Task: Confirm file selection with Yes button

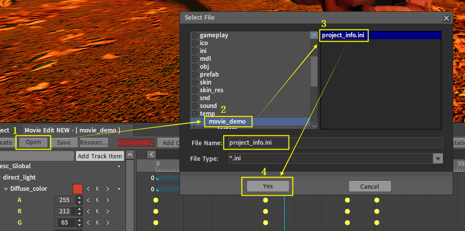Action: click(x=268, y=186)
